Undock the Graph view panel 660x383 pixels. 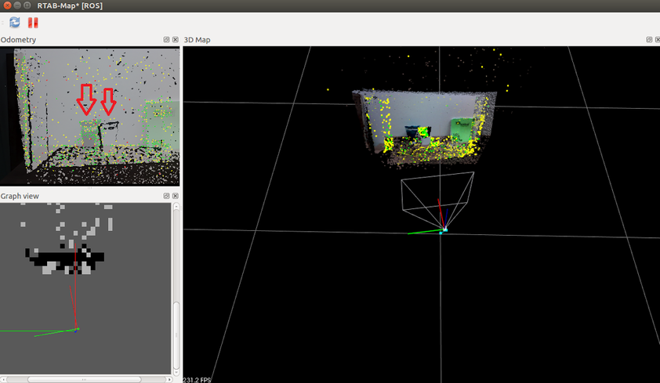[167, 196]
